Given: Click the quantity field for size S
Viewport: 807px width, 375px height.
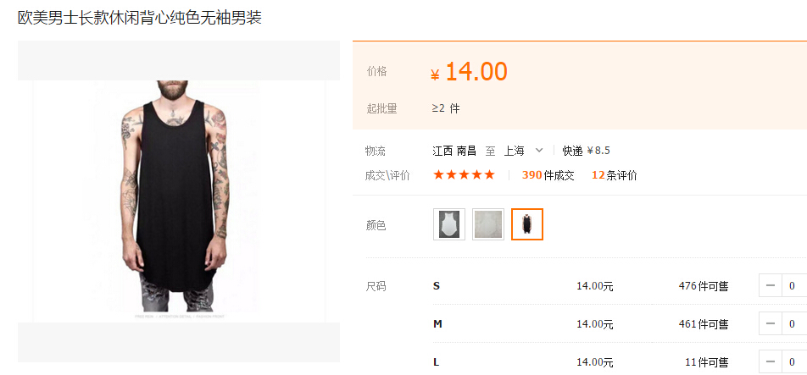Looking at the screenshot, I should click(794, 285).
